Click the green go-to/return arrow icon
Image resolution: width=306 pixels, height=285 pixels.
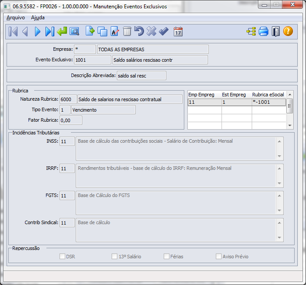coord(62,32)
